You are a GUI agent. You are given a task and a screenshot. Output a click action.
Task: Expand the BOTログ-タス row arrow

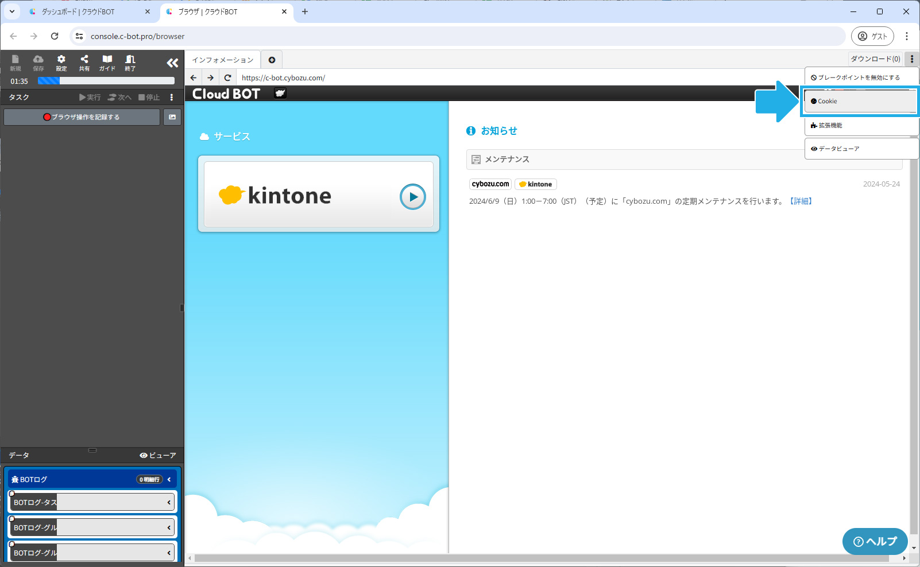169,502
